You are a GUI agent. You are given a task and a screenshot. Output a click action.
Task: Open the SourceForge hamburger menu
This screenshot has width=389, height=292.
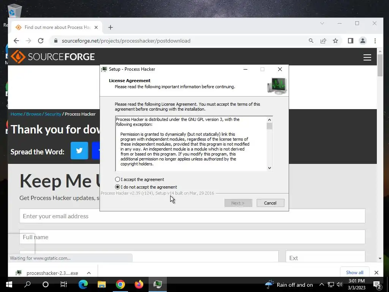pyautogui.click(x=367, y=57)
